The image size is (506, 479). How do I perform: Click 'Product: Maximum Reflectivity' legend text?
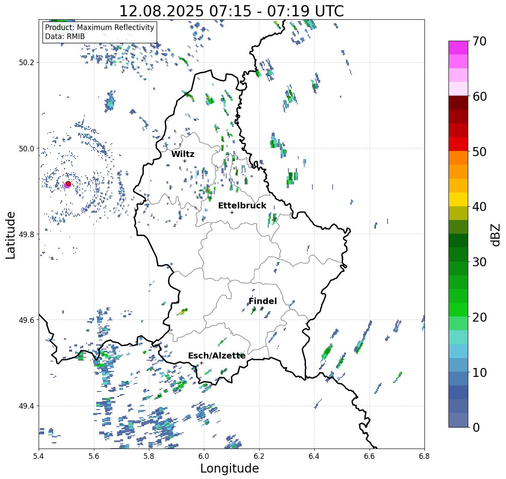[100, 27]
